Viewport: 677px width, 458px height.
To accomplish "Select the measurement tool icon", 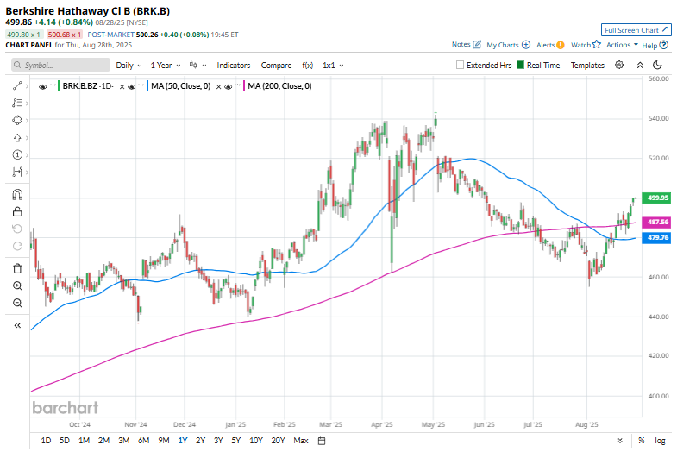I will point(17,172).
